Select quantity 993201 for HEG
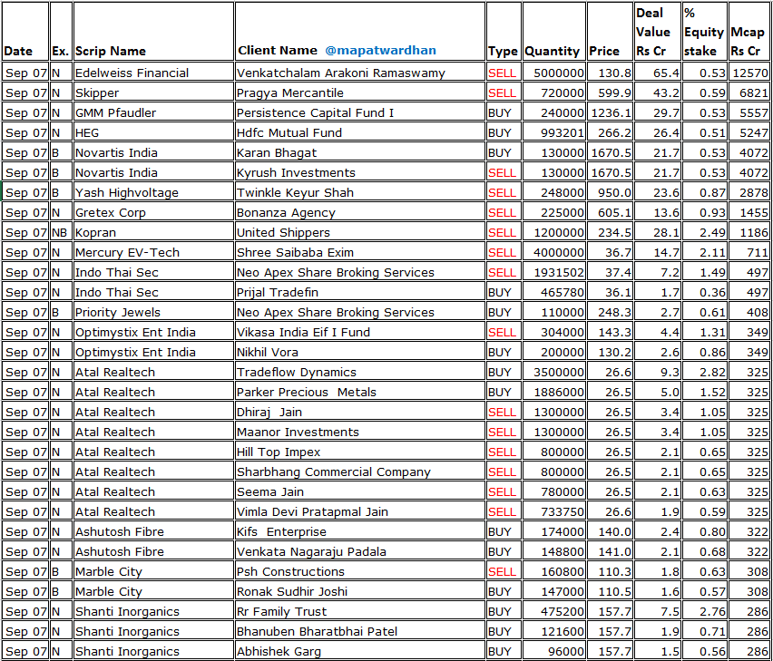This screenshot has height=661, width=773. 554,132
